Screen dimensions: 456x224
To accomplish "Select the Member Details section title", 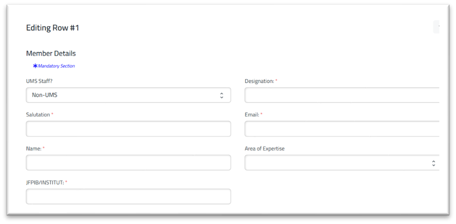I will click(51, 53).
